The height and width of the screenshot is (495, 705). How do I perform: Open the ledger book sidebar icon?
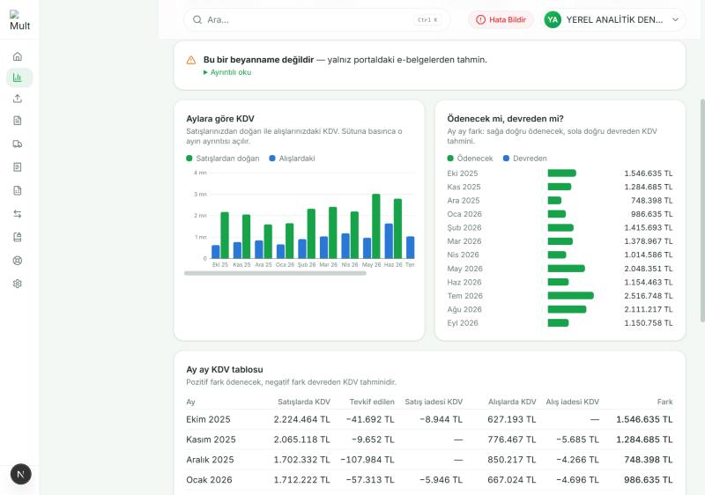coord(17,237)
